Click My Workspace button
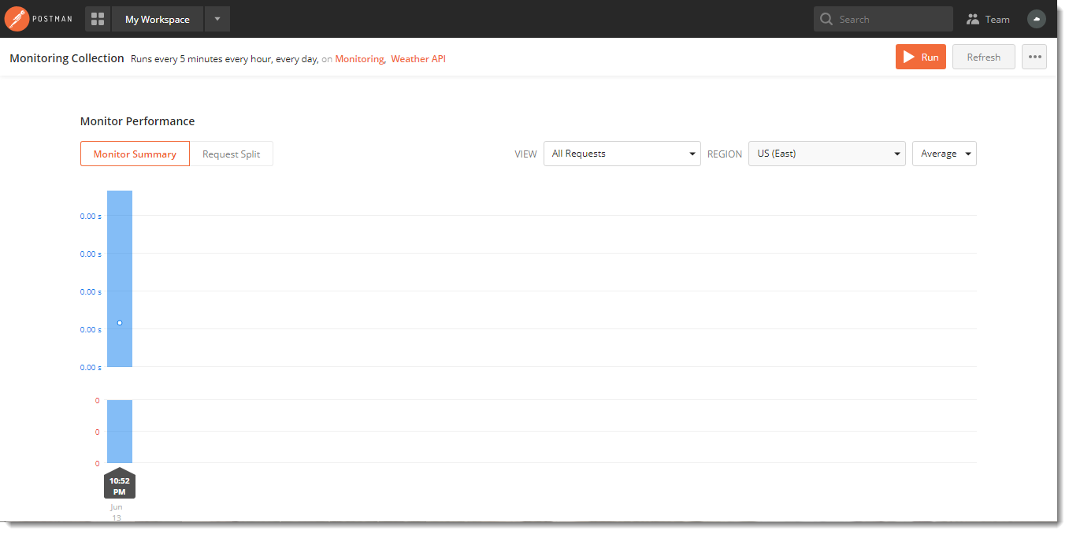Viewport: 1069px width, 534px height. pos(158,19)
